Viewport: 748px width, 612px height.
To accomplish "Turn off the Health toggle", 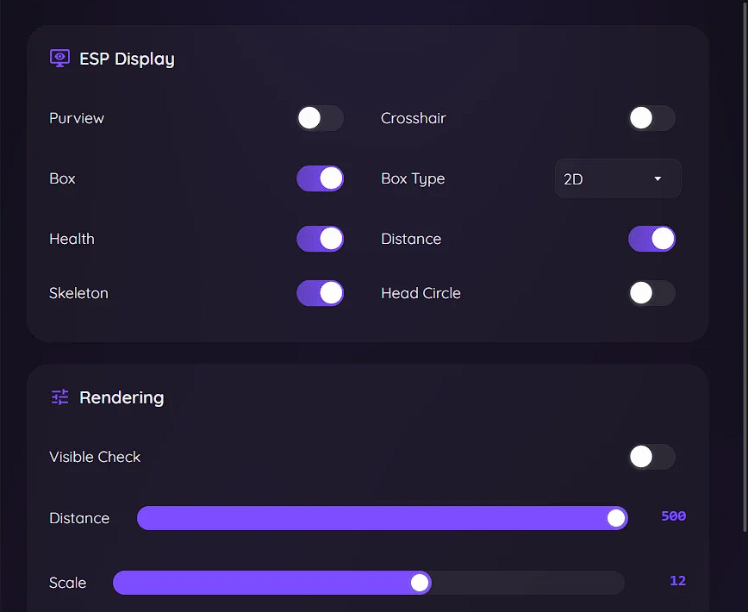I will pos(320,239).
